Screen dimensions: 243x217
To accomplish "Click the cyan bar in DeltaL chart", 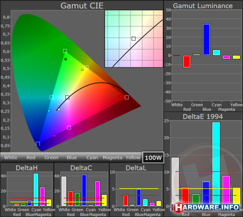I will [x=145, y=202].
